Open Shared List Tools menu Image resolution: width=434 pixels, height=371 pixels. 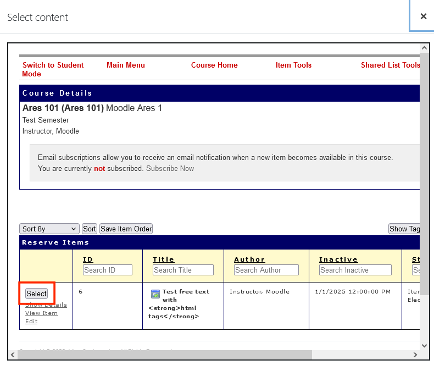[390, 65]
